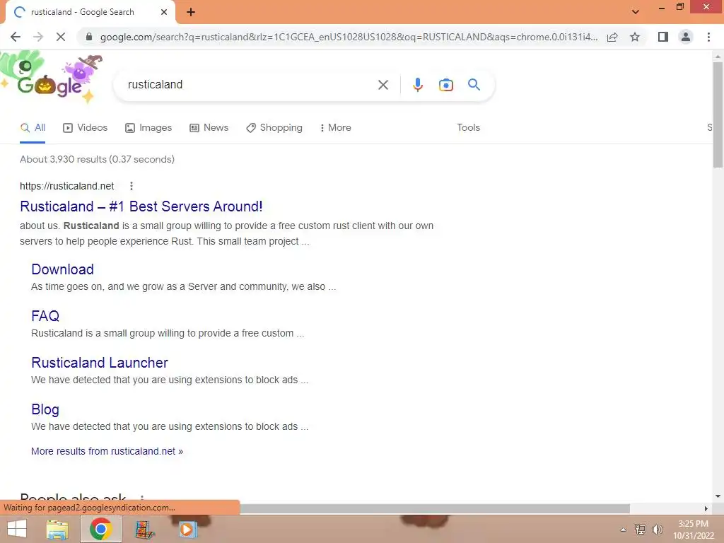Open the volume tray icon
Viewport: 724px width, 543px height.
pos(657,529)
